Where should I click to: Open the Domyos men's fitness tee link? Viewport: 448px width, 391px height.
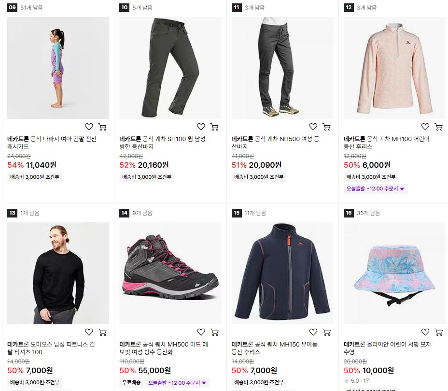click(51, 348)
